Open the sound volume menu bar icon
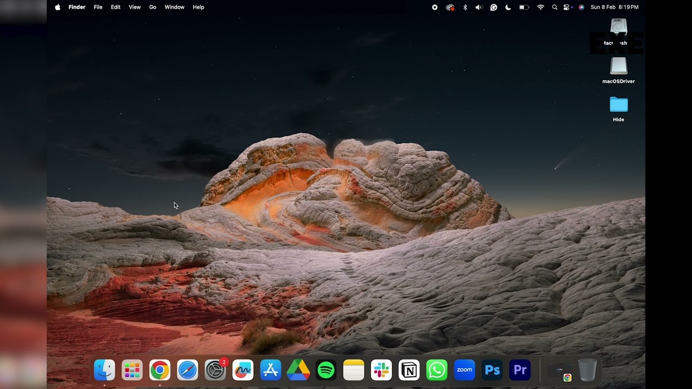The image size is (692, 389). pyautogui.click(x=479, y=7)
